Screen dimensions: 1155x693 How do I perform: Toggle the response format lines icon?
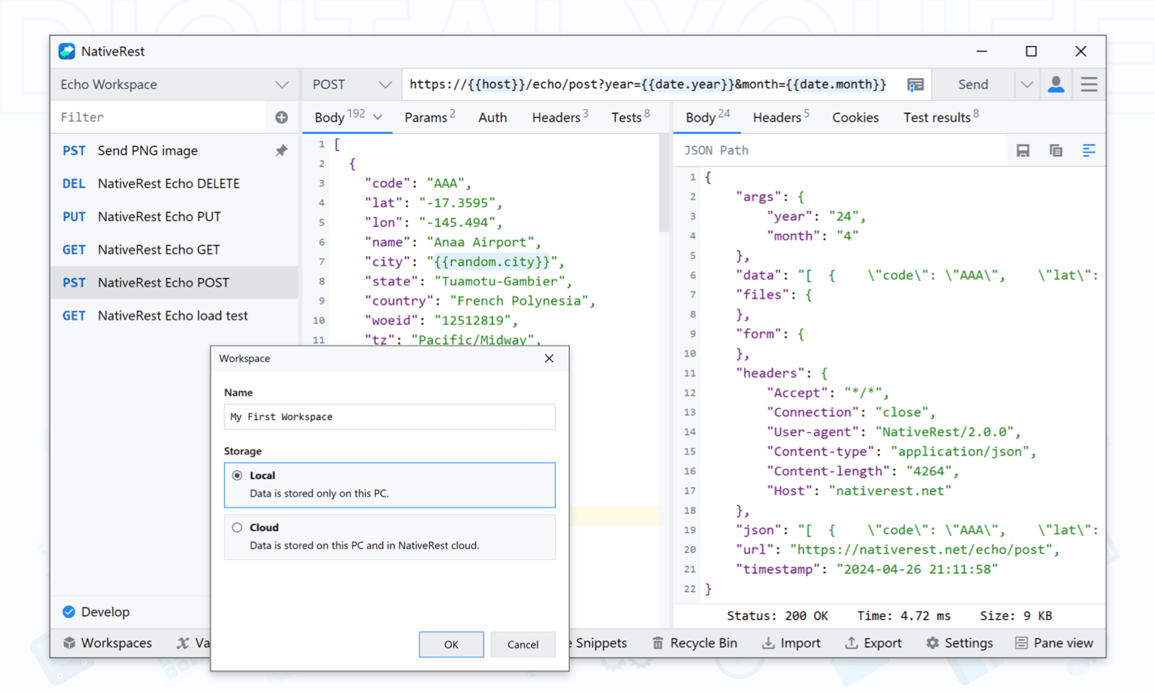pos(1089,151)
